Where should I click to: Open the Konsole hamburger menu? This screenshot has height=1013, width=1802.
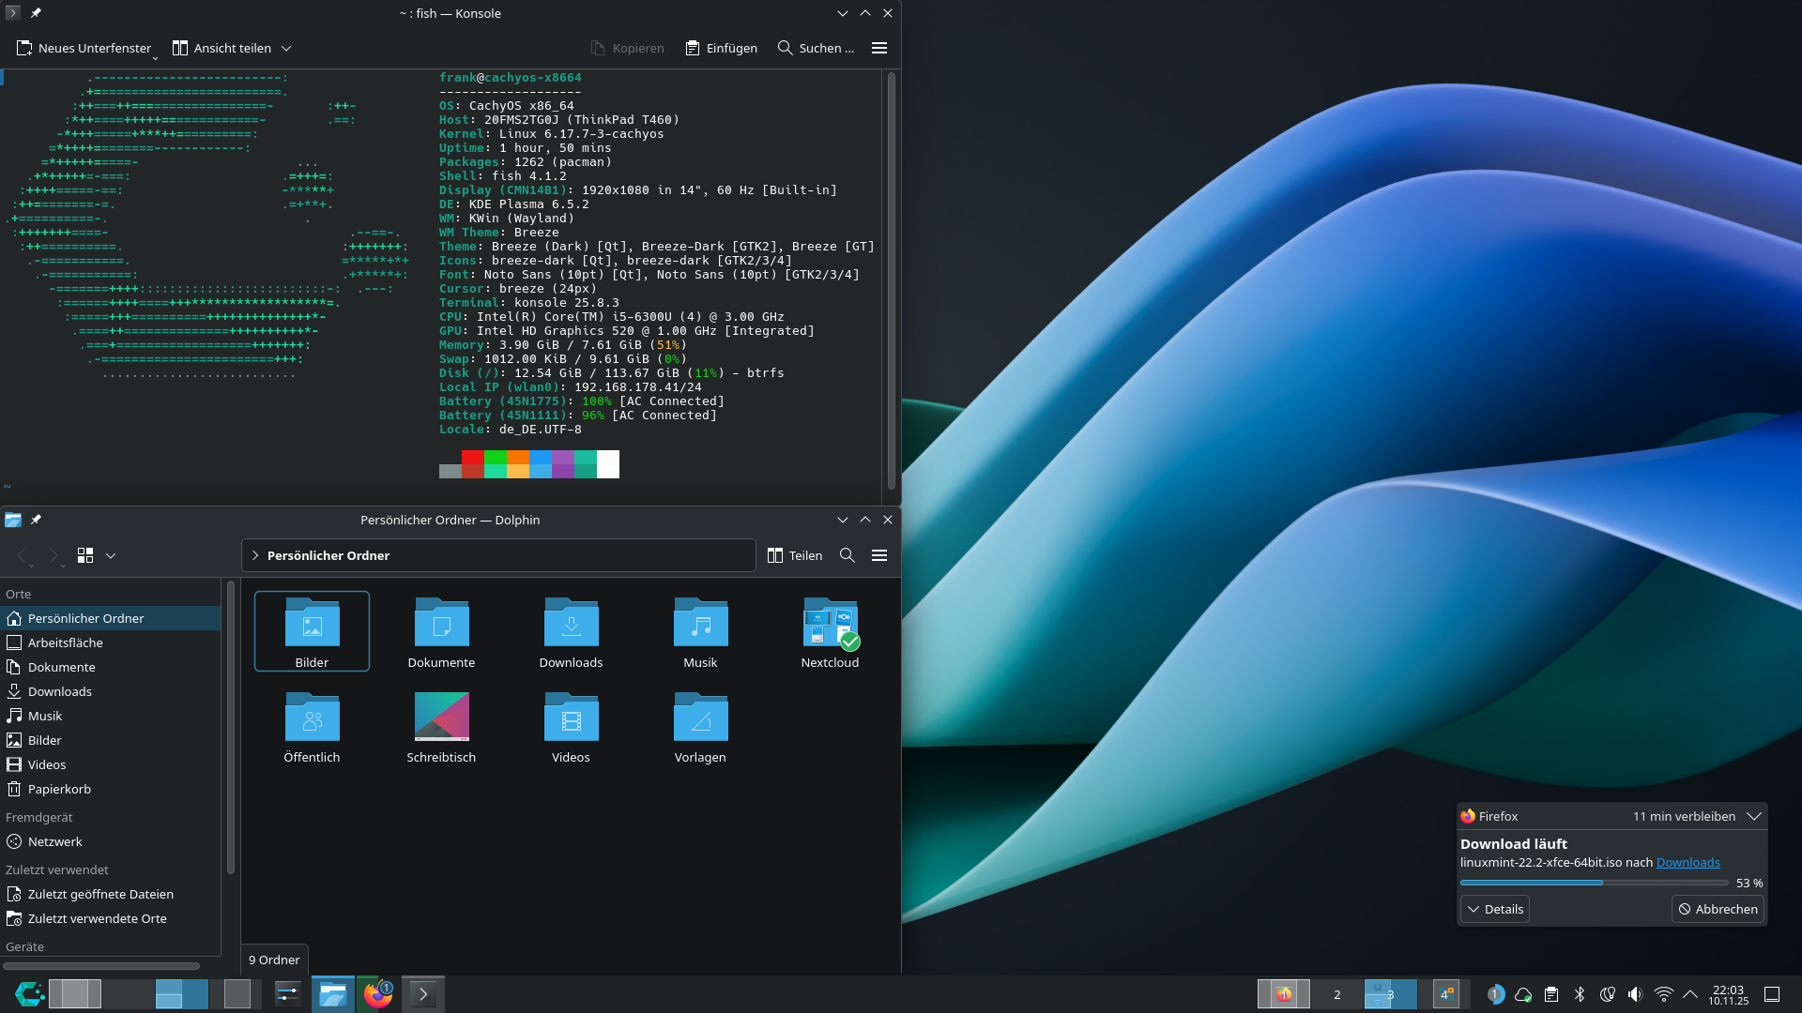tap(879, 48)
